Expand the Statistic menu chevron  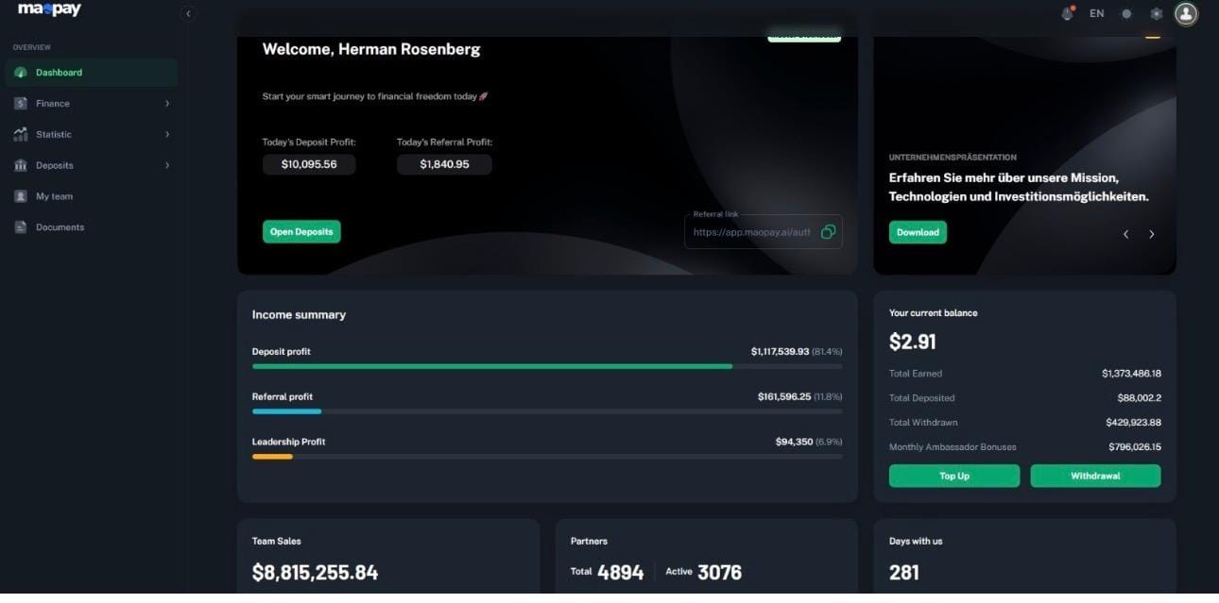[x=167, y=135]
